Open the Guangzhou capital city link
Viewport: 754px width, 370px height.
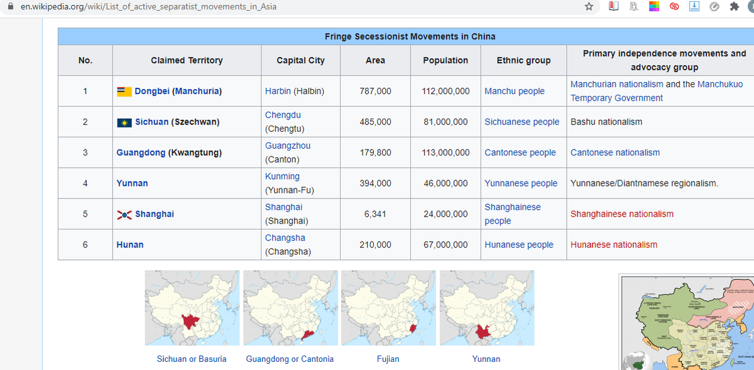[288, 146]
